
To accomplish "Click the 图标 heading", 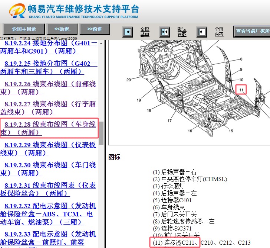I will pos(114,157).
